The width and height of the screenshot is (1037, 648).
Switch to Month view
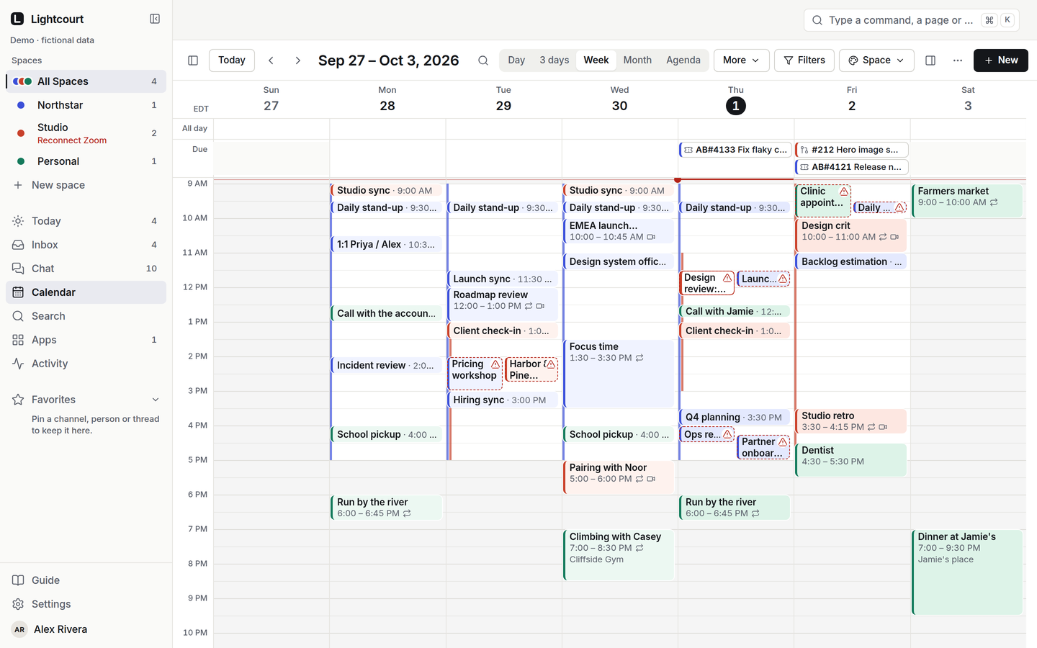pos(637,60)
